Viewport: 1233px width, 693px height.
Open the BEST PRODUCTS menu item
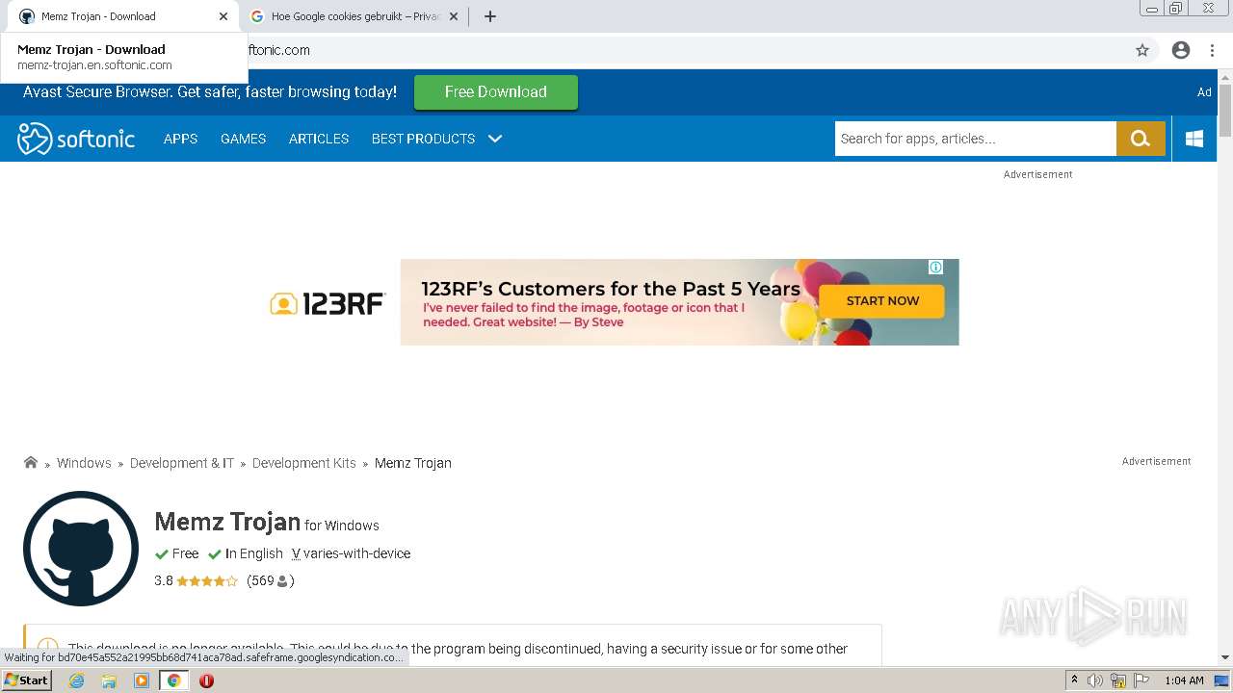point(423,139)
